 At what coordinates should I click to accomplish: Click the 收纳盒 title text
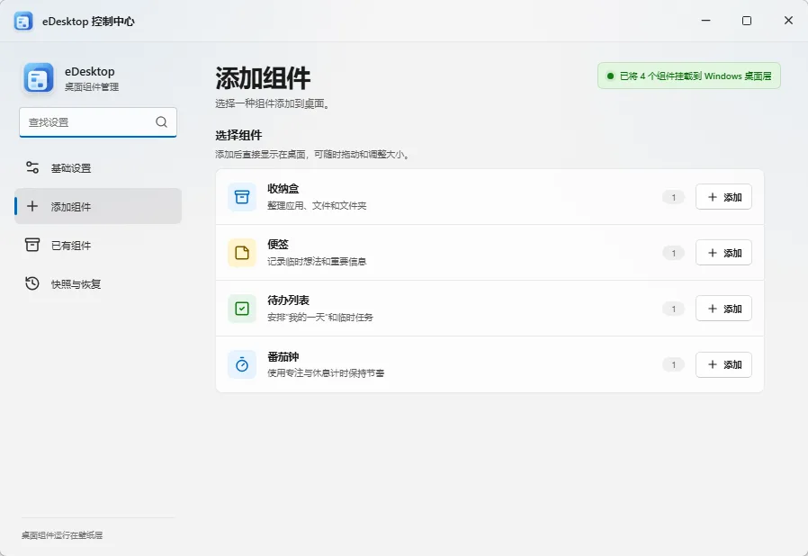[x=283, y=189]
